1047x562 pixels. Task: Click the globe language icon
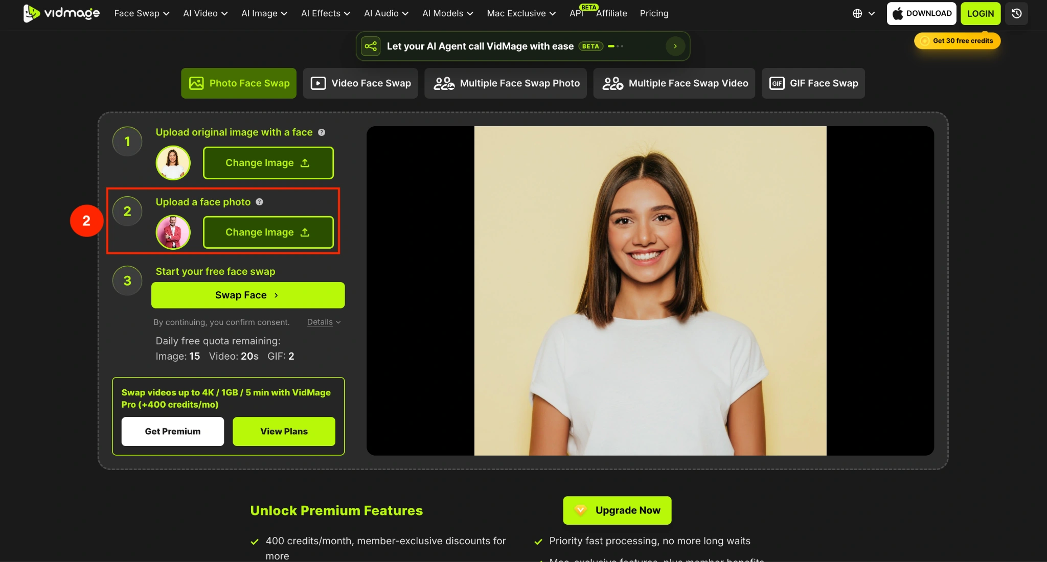pyautogui.click(x=857, y=14)
